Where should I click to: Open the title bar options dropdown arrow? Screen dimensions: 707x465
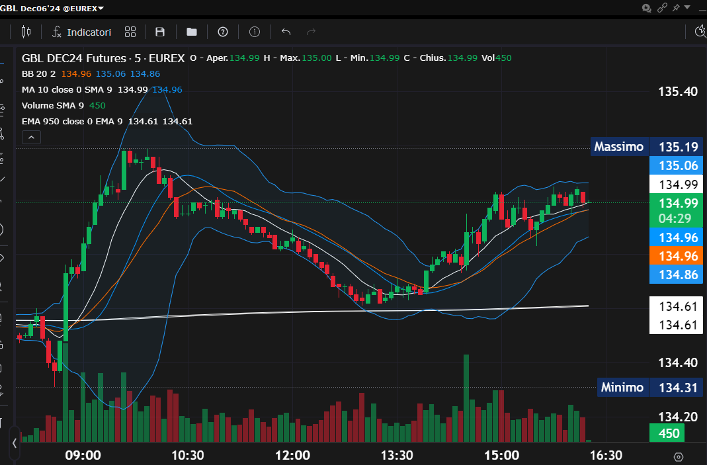(688, 8)
